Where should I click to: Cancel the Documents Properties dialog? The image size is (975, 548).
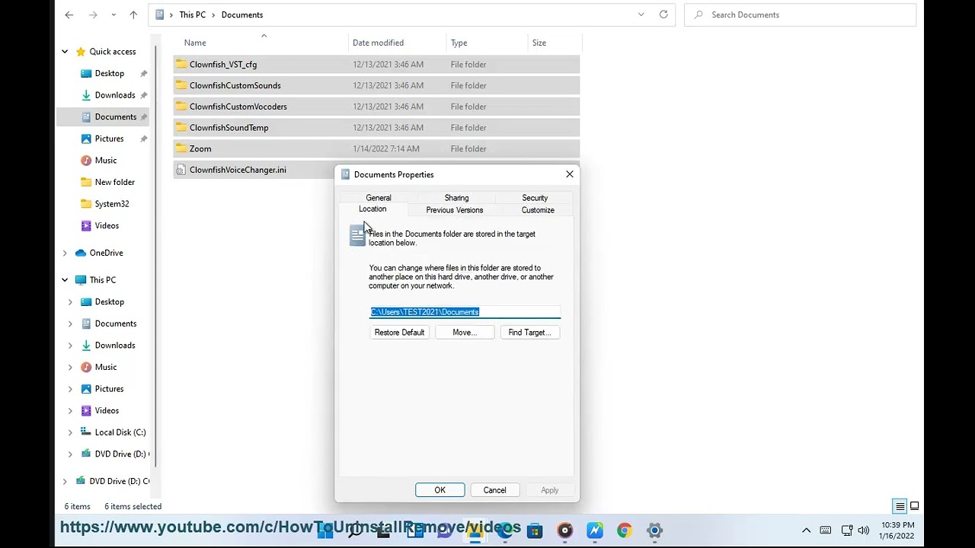[x=494, y=490]
